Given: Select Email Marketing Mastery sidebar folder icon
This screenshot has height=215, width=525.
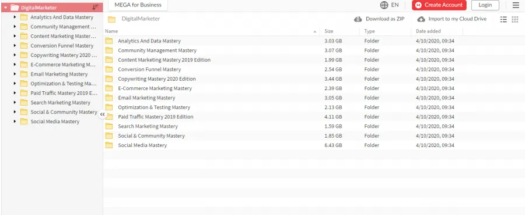Looking at the screenshot, I should (24, 74).
